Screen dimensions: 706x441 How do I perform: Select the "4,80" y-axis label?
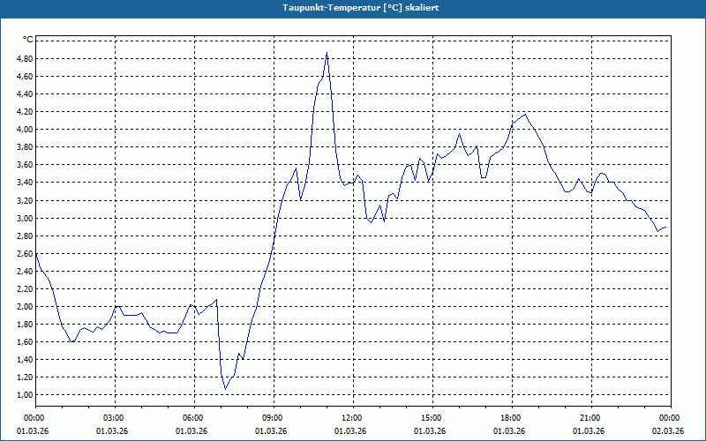(x=25, y=58)
